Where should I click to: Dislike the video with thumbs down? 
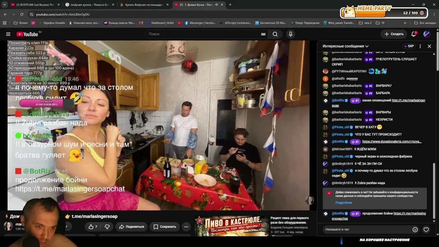coord(107,226)
